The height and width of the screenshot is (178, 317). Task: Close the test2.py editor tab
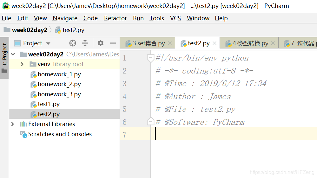tap(215, 43)
